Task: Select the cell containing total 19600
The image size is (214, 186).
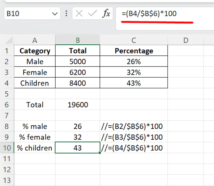Action: pos(78,105)
